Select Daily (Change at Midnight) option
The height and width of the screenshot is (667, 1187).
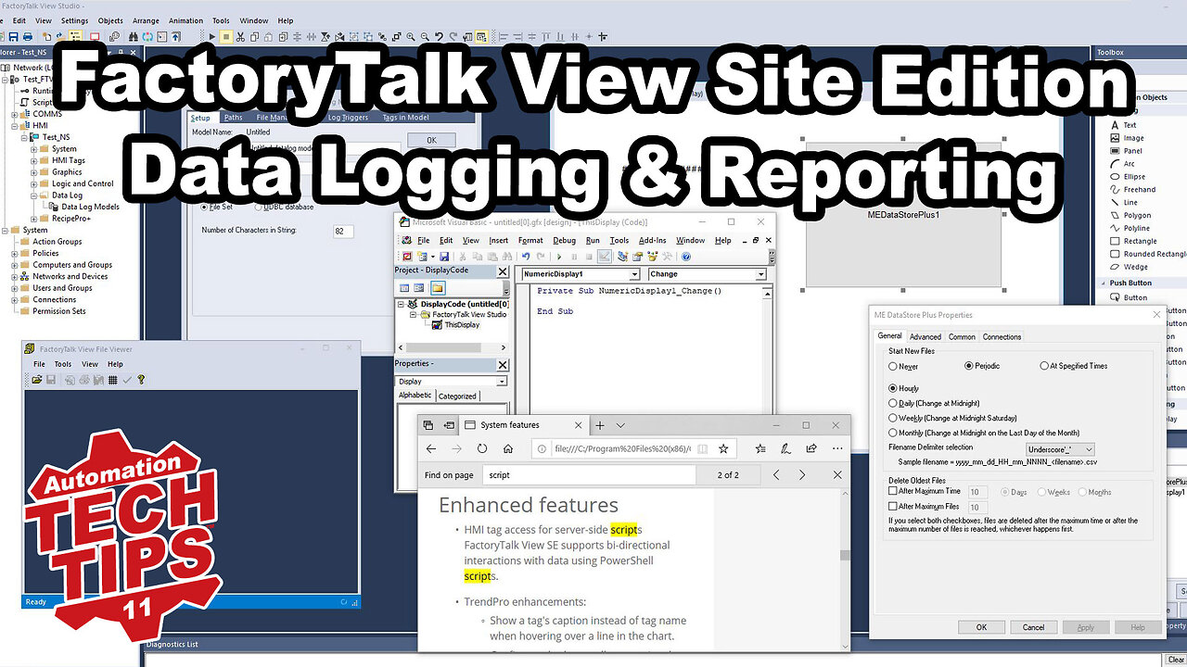point(893,403)
